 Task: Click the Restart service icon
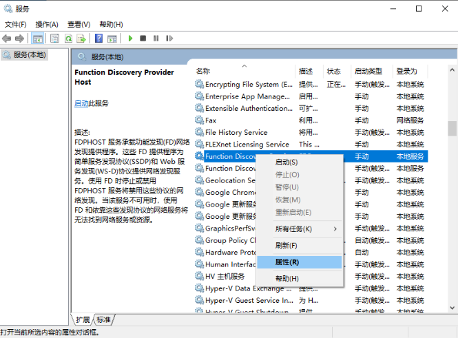pos(169,39)
